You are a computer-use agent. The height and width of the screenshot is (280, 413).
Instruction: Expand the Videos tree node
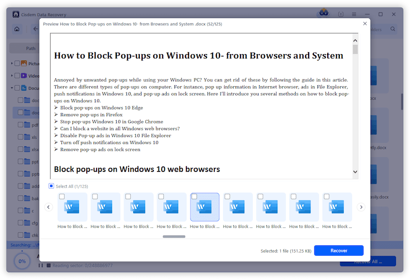11,76
